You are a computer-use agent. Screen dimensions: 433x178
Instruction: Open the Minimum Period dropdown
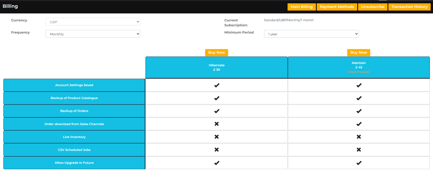(x=311, y=34)
